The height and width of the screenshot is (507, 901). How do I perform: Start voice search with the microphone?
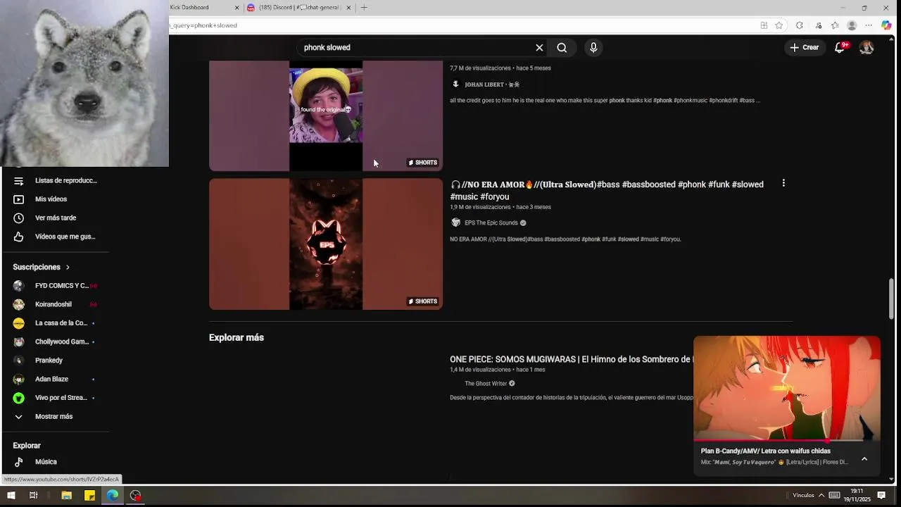click(x=593, y=48)
